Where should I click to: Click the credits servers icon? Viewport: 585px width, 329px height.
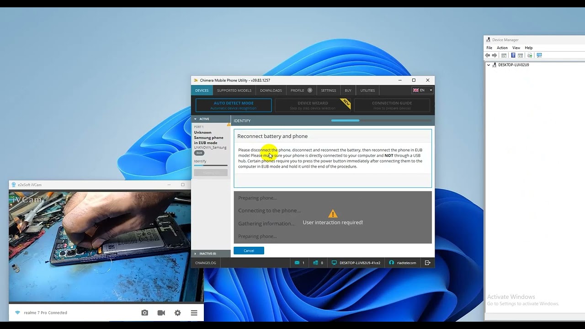315,263
